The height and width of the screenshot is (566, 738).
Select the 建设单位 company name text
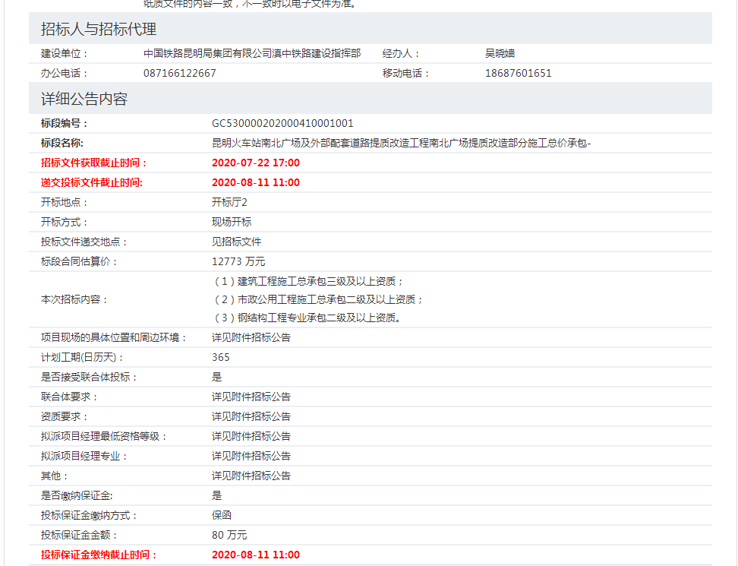point(252,53)
